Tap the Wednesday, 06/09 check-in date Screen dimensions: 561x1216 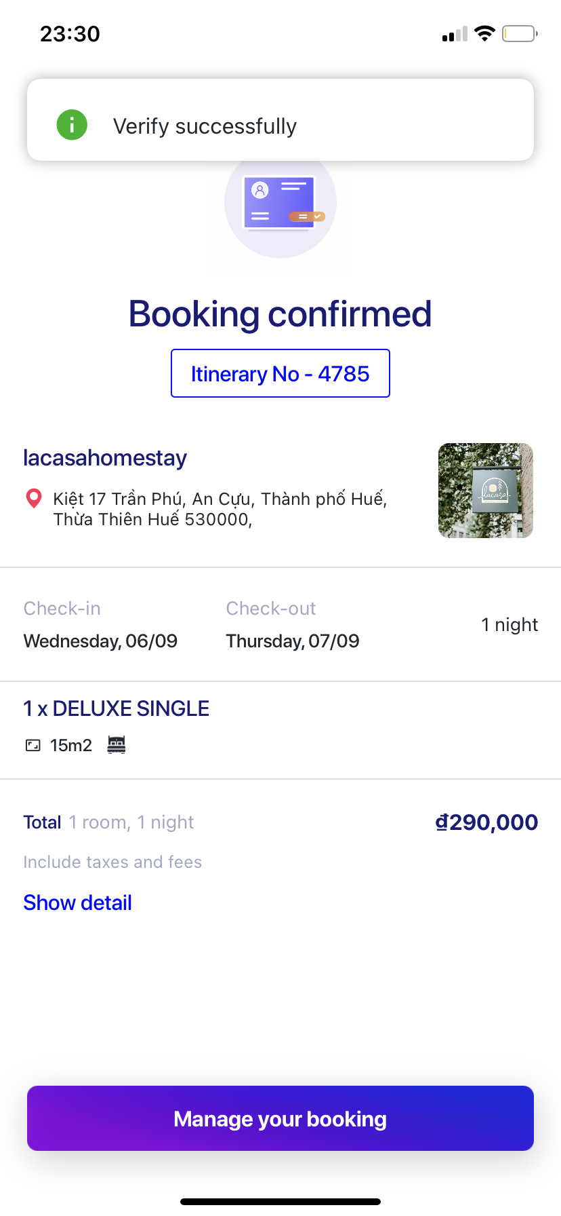pos(100,641)
